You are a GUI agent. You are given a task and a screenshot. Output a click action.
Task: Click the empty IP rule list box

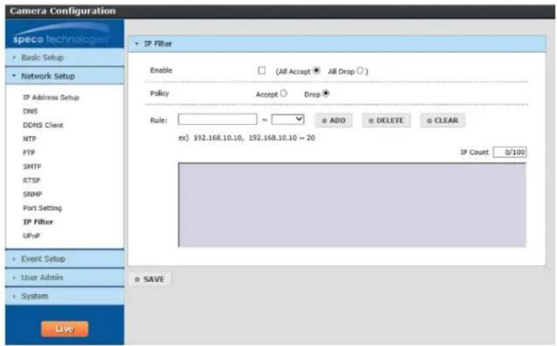point(352,205)
